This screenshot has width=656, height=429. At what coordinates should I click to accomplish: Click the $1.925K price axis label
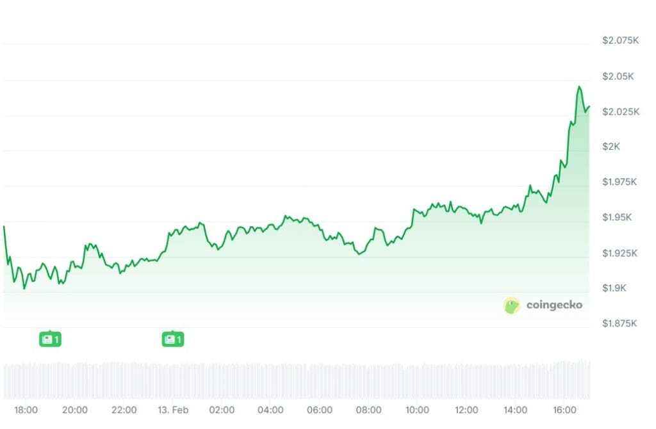click(x=620, y=253)
